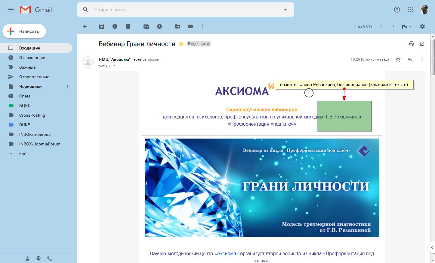Viewport: 435px width, 263px height.
Task: Toggle the importance marker beside subject
Action: click(x=181, y=44)
